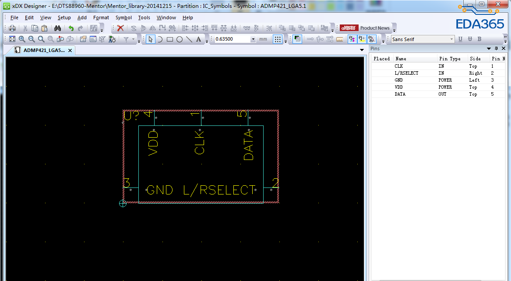Toggle the Bold B button

pyautogui.click(x=479, y=39)
